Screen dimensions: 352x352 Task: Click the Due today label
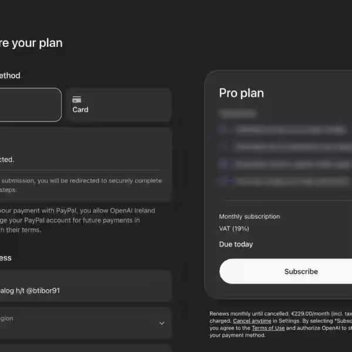point(236,244)
